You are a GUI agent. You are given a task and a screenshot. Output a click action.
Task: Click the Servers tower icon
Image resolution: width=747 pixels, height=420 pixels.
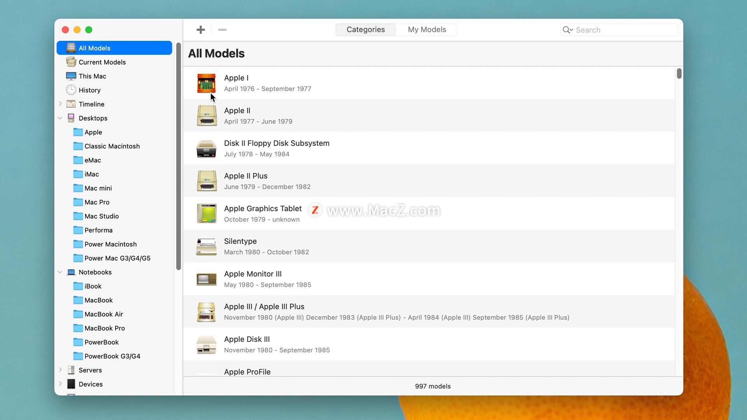pos(71,370)
